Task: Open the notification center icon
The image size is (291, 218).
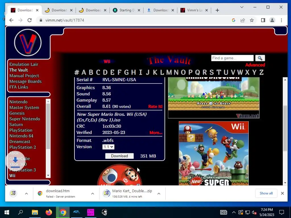Action: 282,212
